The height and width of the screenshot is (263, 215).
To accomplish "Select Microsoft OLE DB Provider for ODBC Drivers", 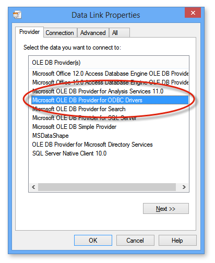I will point(110,100).
